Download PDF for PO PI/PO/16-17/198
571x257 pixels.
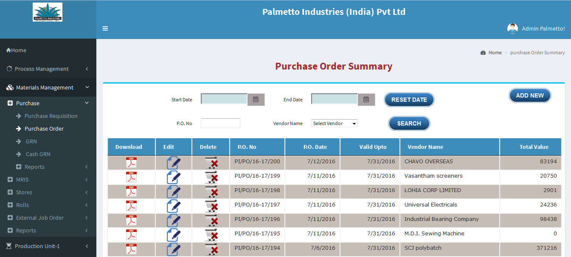[131, 192]
